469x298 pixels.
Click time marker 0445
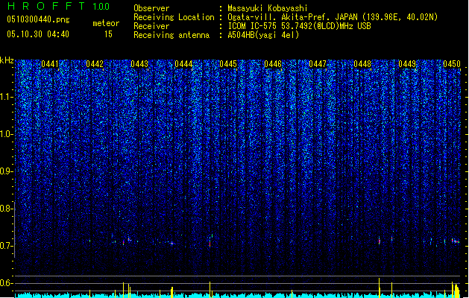228,64
